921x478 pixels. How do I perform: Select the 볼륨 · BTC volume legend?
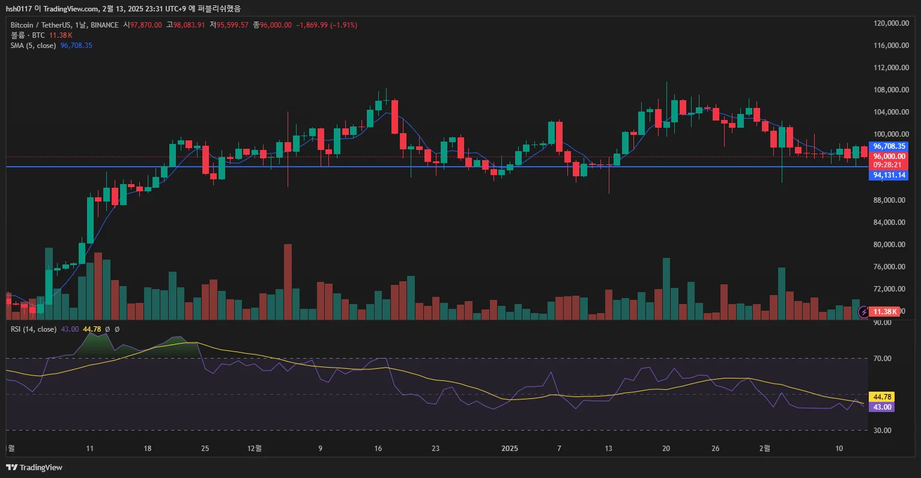click(x=28, y=35)
